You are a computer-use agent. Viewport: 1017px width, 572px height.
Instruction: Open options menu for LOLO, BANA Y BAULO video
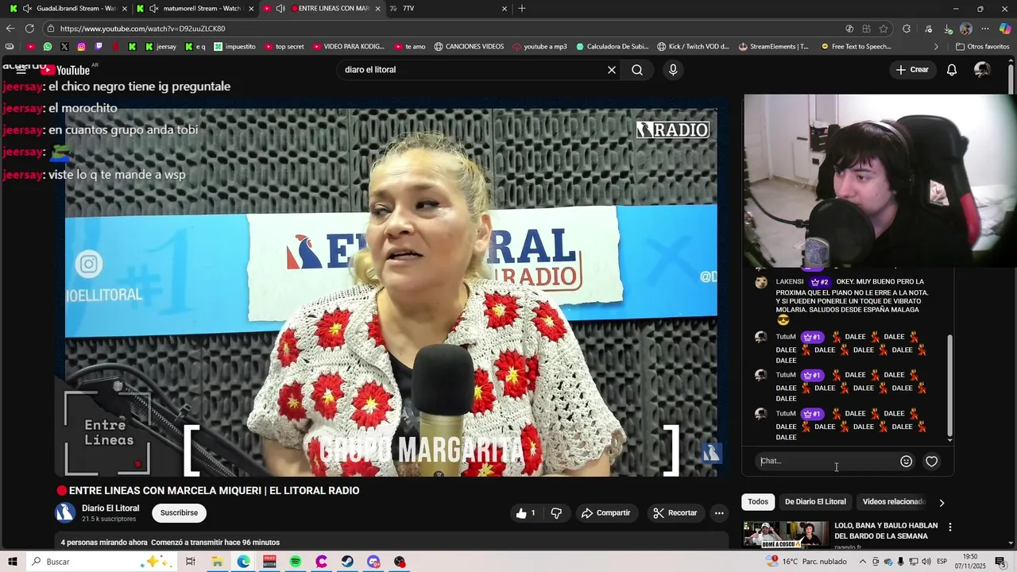tap(949, 527)
